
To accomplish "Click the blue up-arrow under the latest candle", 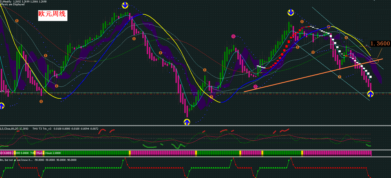I will pos(371,94).
